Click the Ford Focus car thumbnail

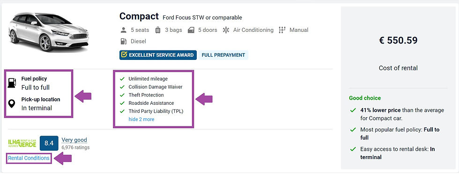49,32
